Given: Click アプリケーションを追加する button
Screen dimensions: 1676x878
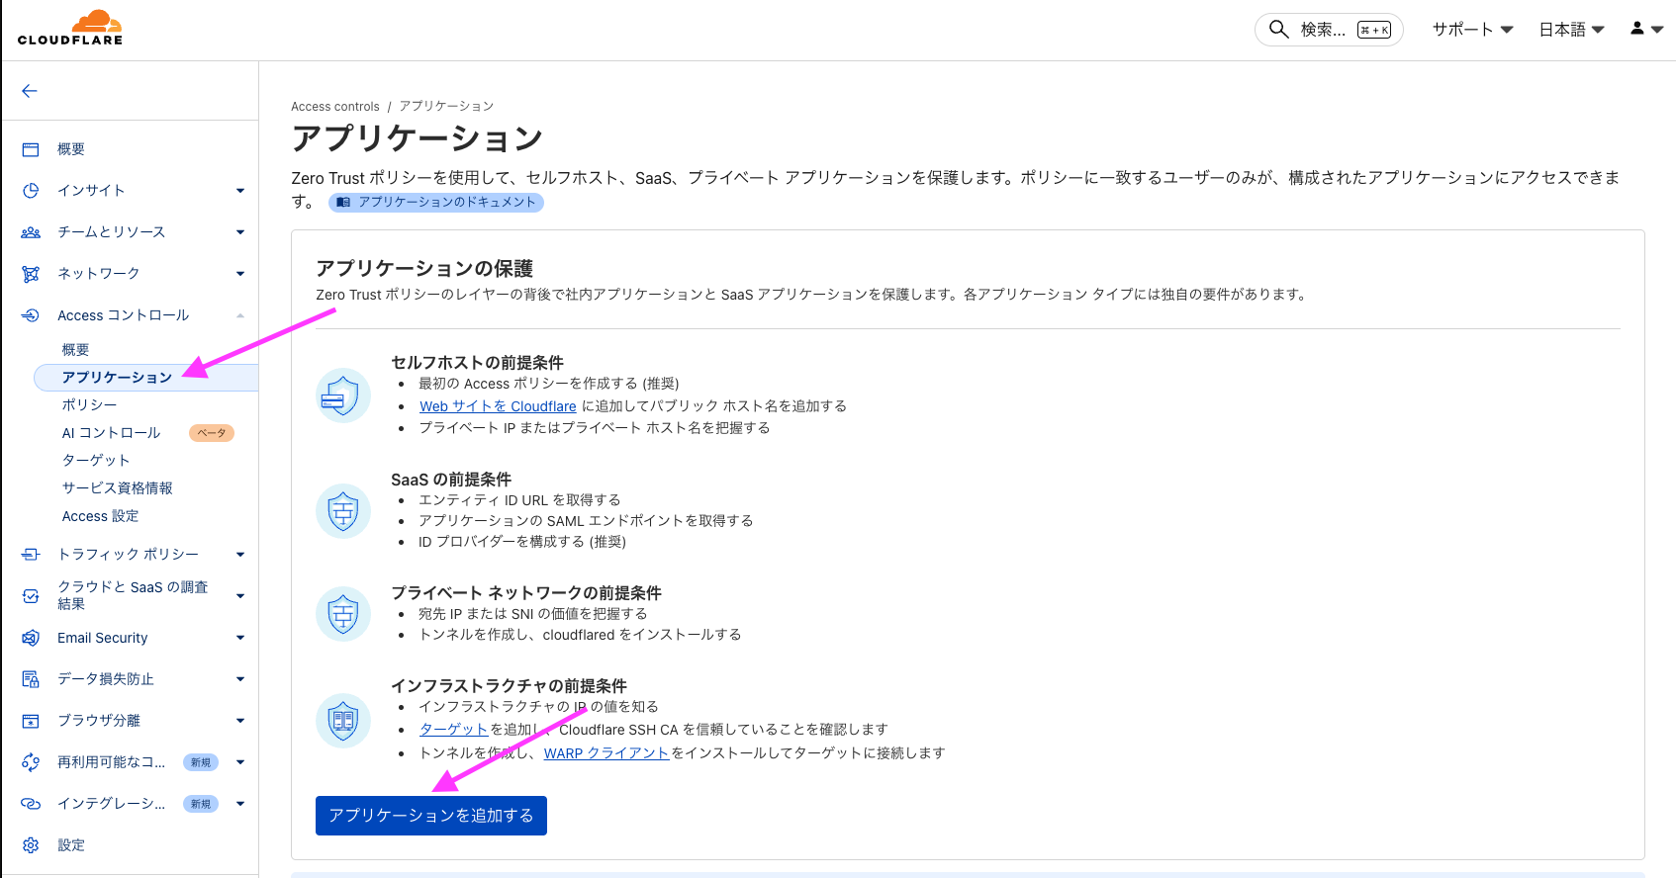Looking at the screenshot, I should tap(431, 816).
